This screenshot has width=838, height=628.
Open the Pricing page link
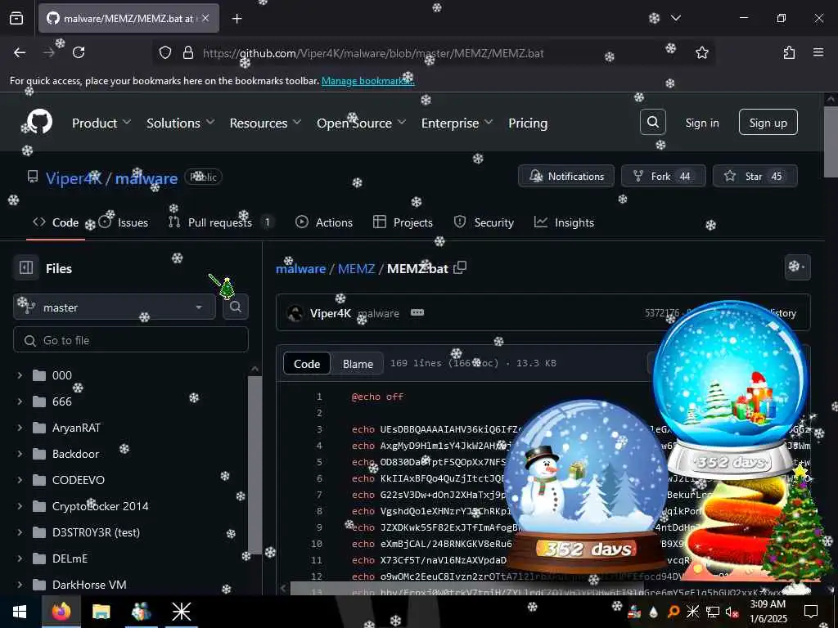528,123
